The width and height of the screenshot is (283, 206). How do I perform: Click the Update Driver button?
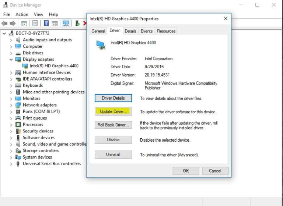point(113,111)
